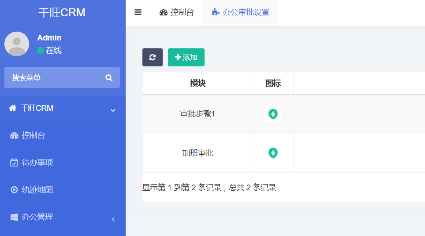Click the lightning icon in the 加班审批 row

tap(273, 153)
